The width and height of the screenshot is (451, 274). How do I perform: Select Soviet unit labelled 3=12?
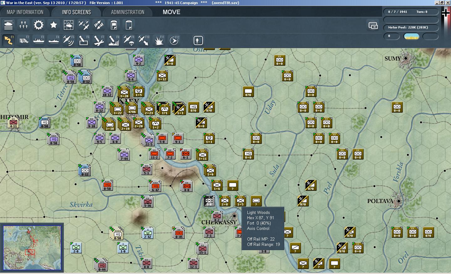tap(162, 76)
